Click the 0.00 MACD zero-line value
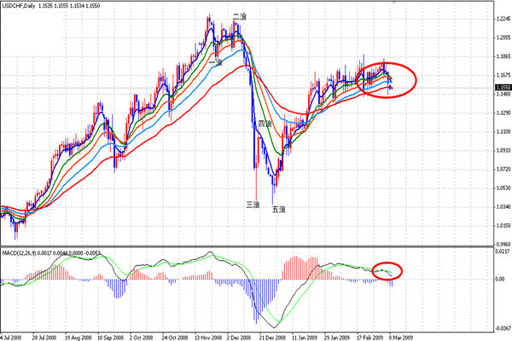This screenshot has height=341, width=512. pos(500,279)
